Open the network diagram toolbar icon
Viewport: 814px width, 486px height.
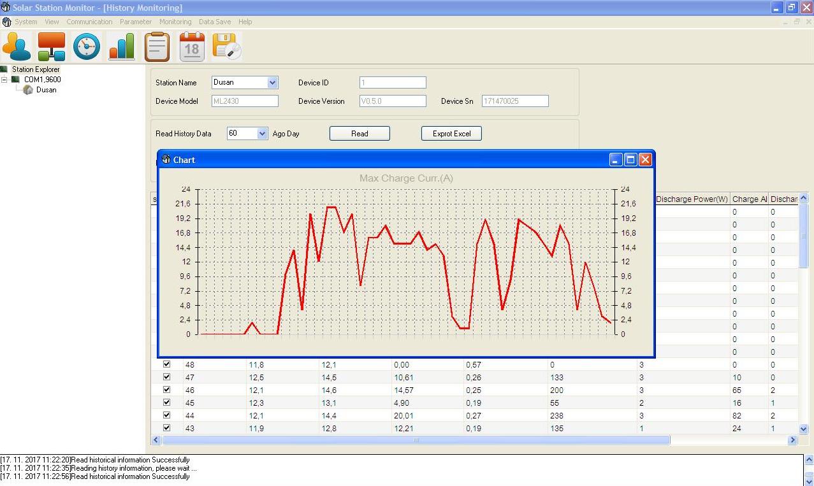click(52, 47)
